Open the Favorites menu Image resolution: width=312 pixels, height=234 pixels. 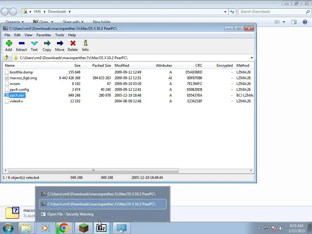(x=44, y=35)
